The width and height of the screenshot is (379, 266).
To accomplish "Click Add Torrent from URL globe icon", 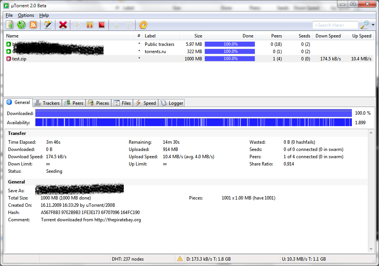I will pyautogui.click(x=21, y=25).
